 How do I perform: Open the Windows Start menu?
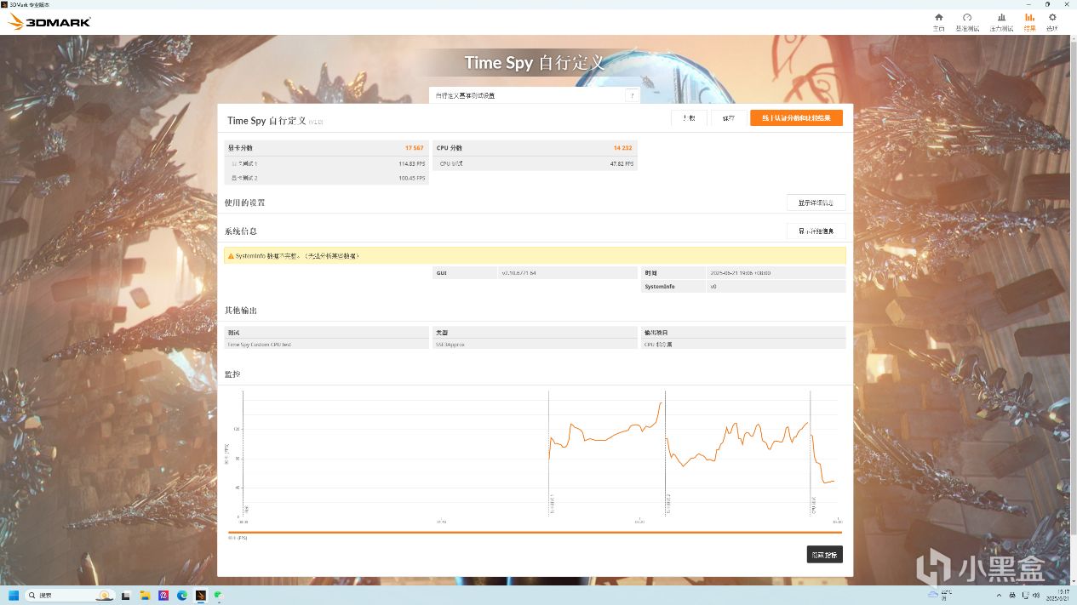pyautogui.click(x=14, y=595)
